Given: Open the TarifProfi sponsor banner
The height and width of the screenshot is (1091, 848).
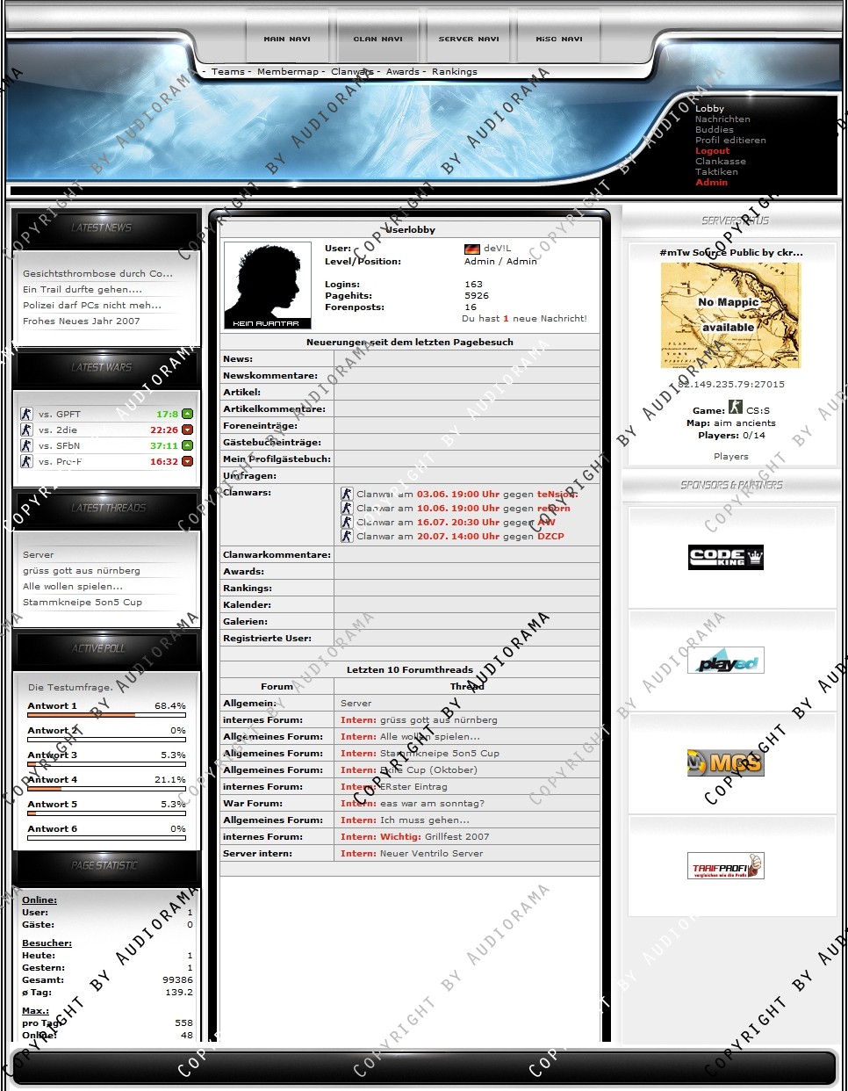Looking at the screenshot, I should pyautogui.click(x=725, y=866).
